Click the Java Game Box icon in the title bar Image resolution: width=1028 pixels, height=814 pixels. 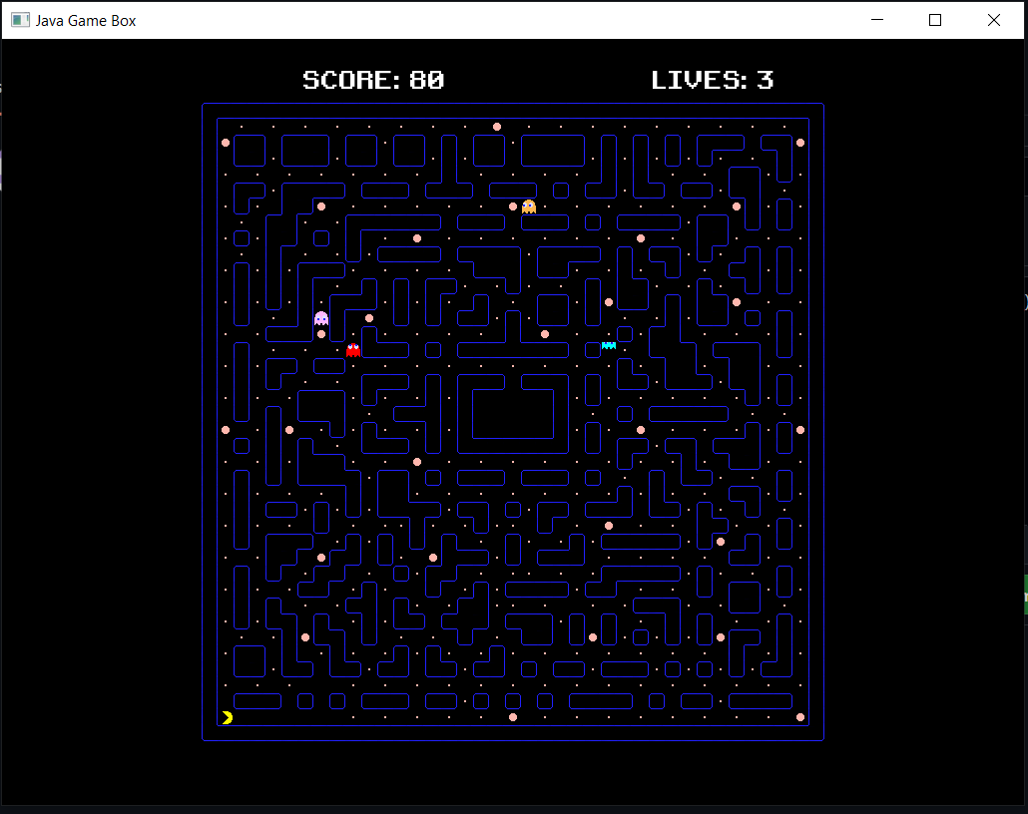pyautogui.click(x=19, y=19)
